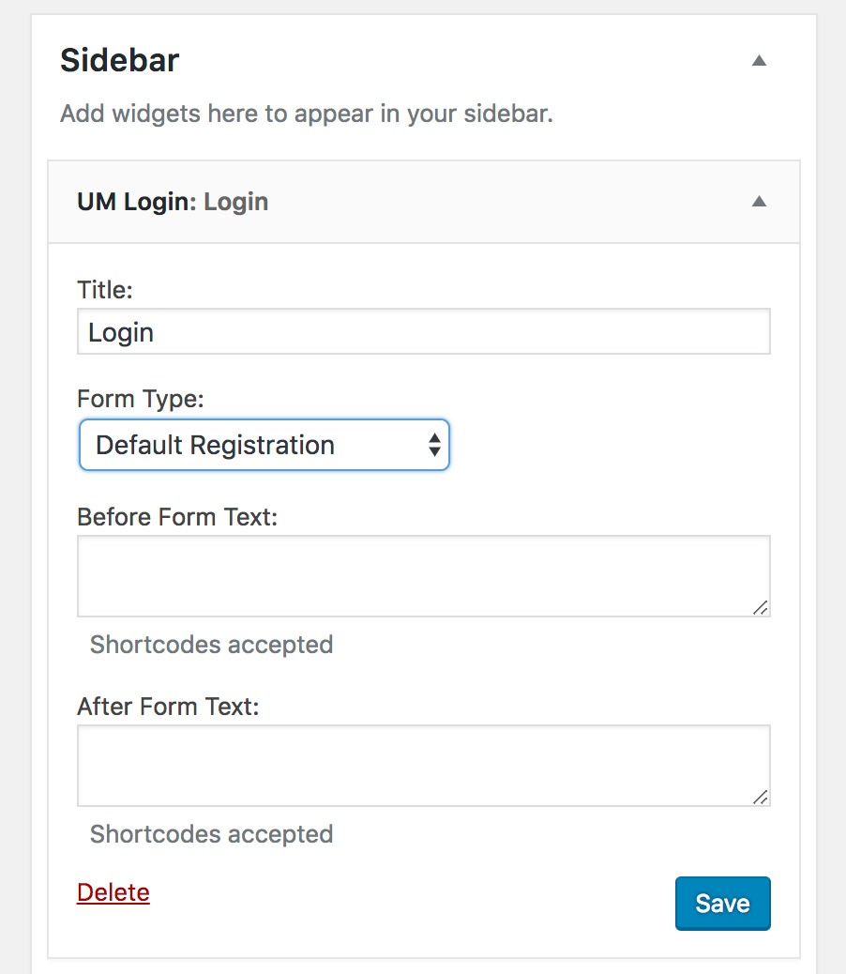Click "Shortcodes accepted" hint under Before Form Text
This screenshot has height=974, width=846.
pyautogui.click(x=211, y=645)
